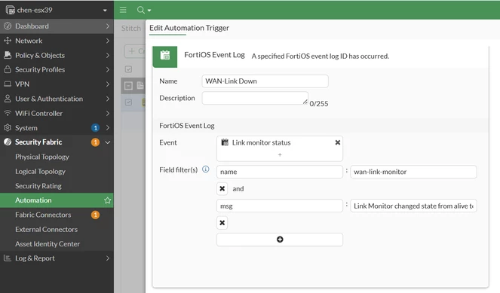The height and width of the screenshot is (293, 500).
Task: Collapse the Security Fabric section
Action: [107, 142]
